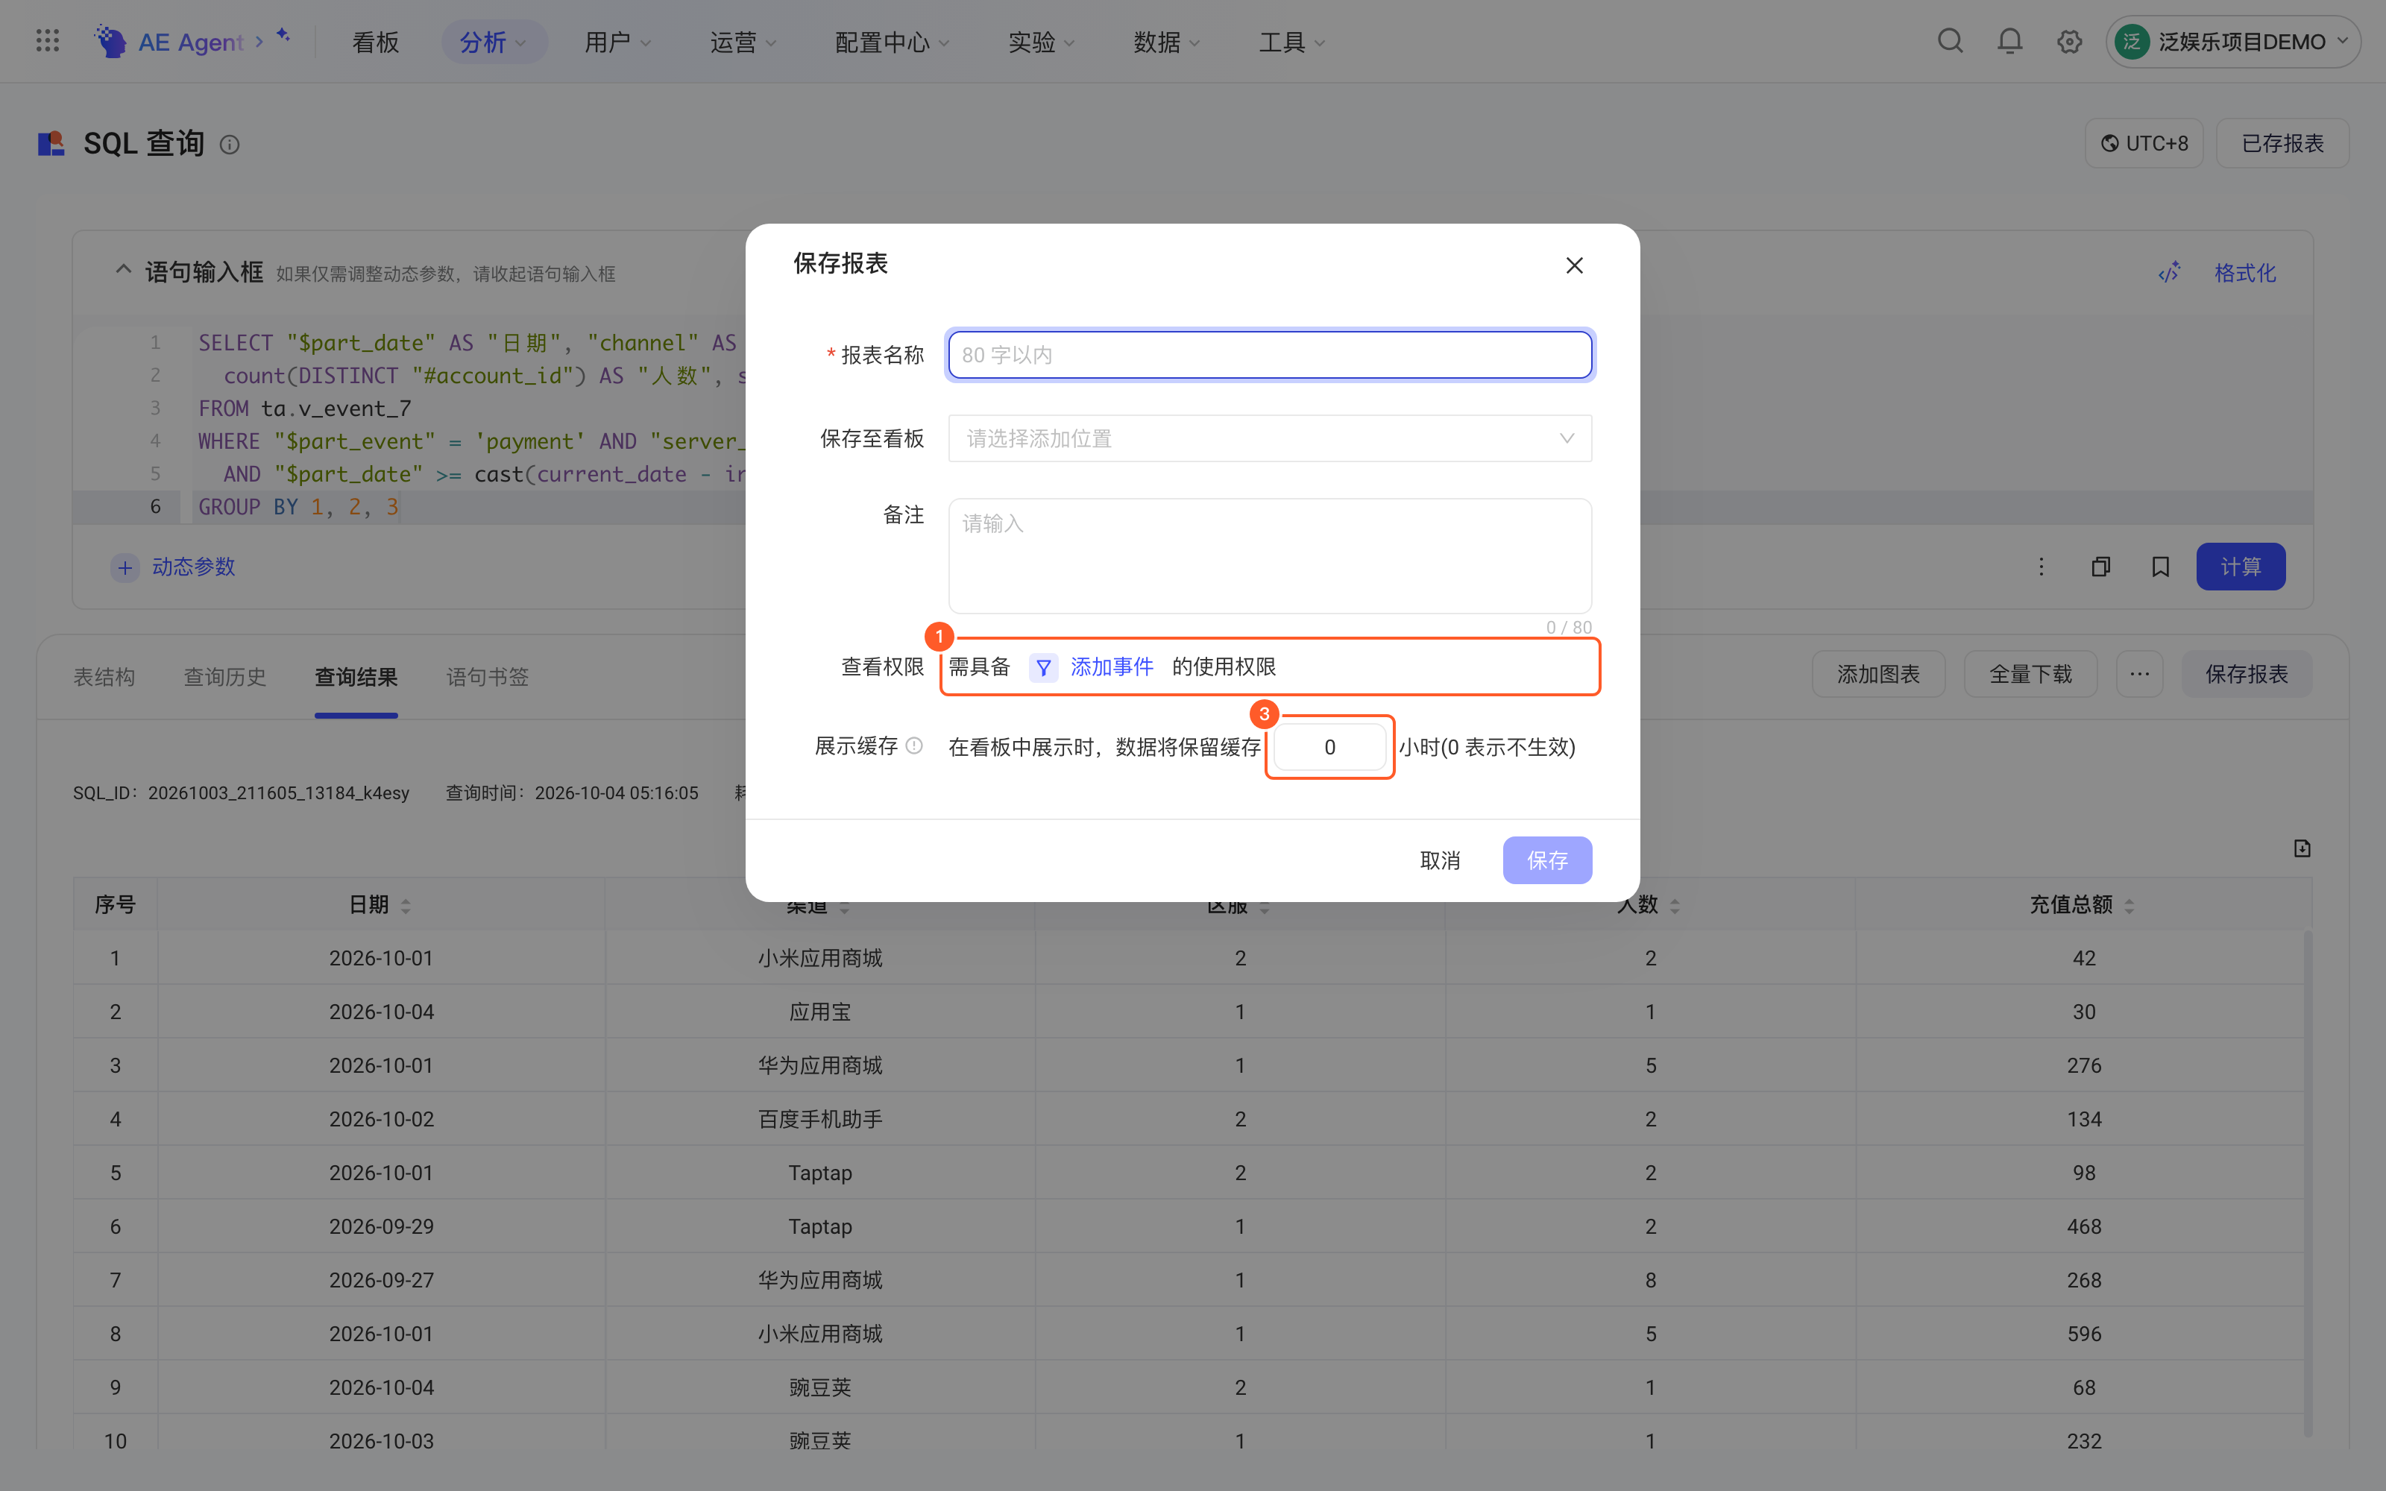
Task: Expand the 用户 navigation menu
Action: pos(617,42)
